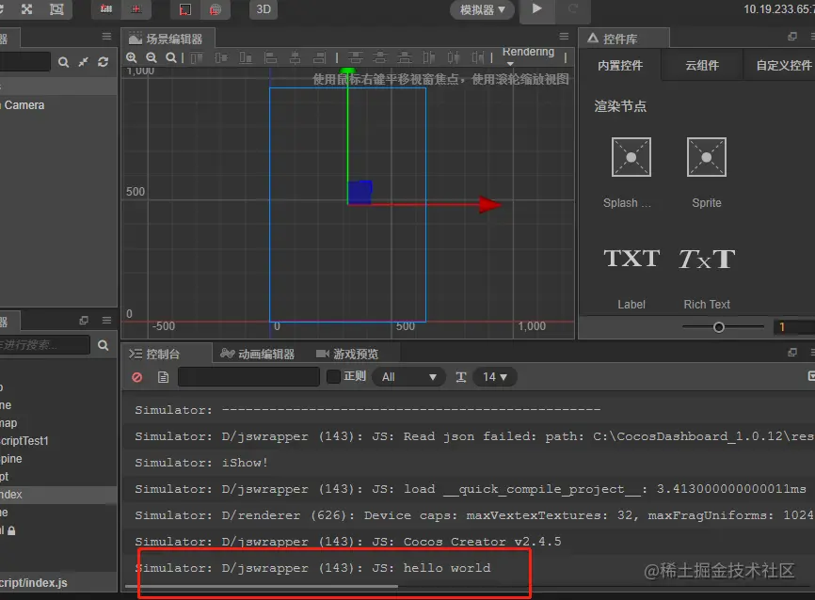The height and width of the screenshot is (600, 815).
Task: Open the hierarchy panel hamburger menu
Action: pos(106,37)
